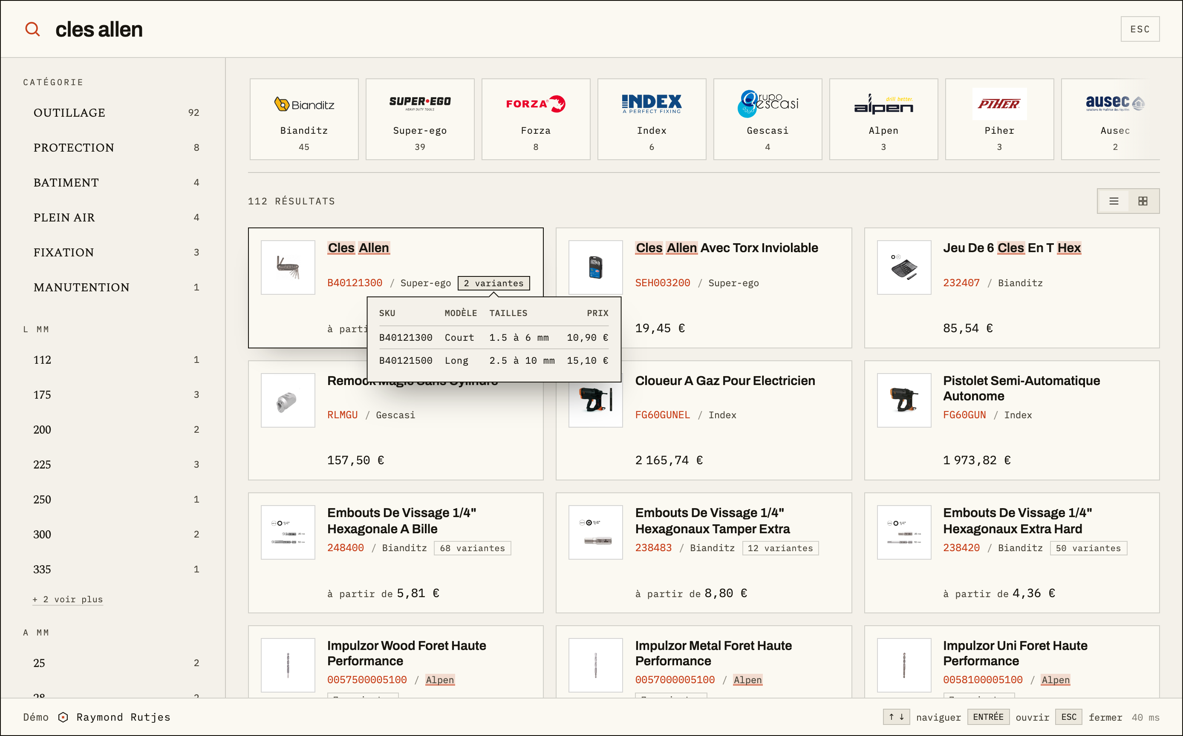
Task: Open Embouts De Vissage Hexagonaux Tamper Extra
Action: 713,520
